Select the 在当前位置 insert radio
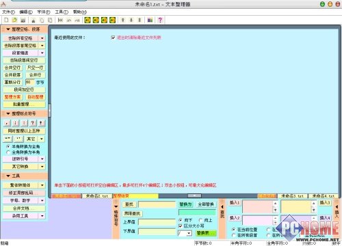The image size is (342, 246). (x=233, y=230)
